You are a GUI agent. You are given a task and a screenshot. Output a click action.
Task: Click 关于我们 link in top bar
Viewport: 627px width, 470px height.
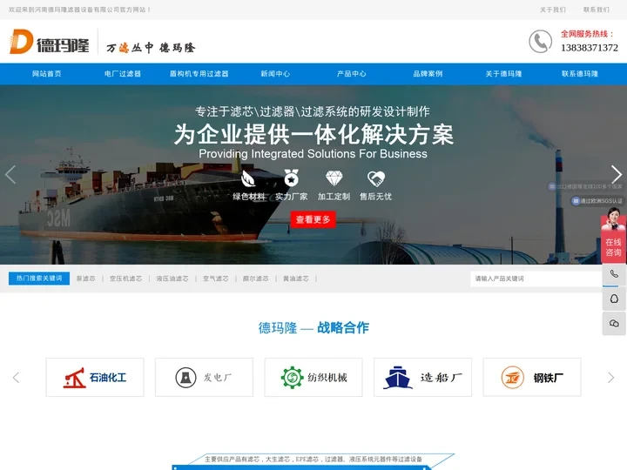click(553, 10)
